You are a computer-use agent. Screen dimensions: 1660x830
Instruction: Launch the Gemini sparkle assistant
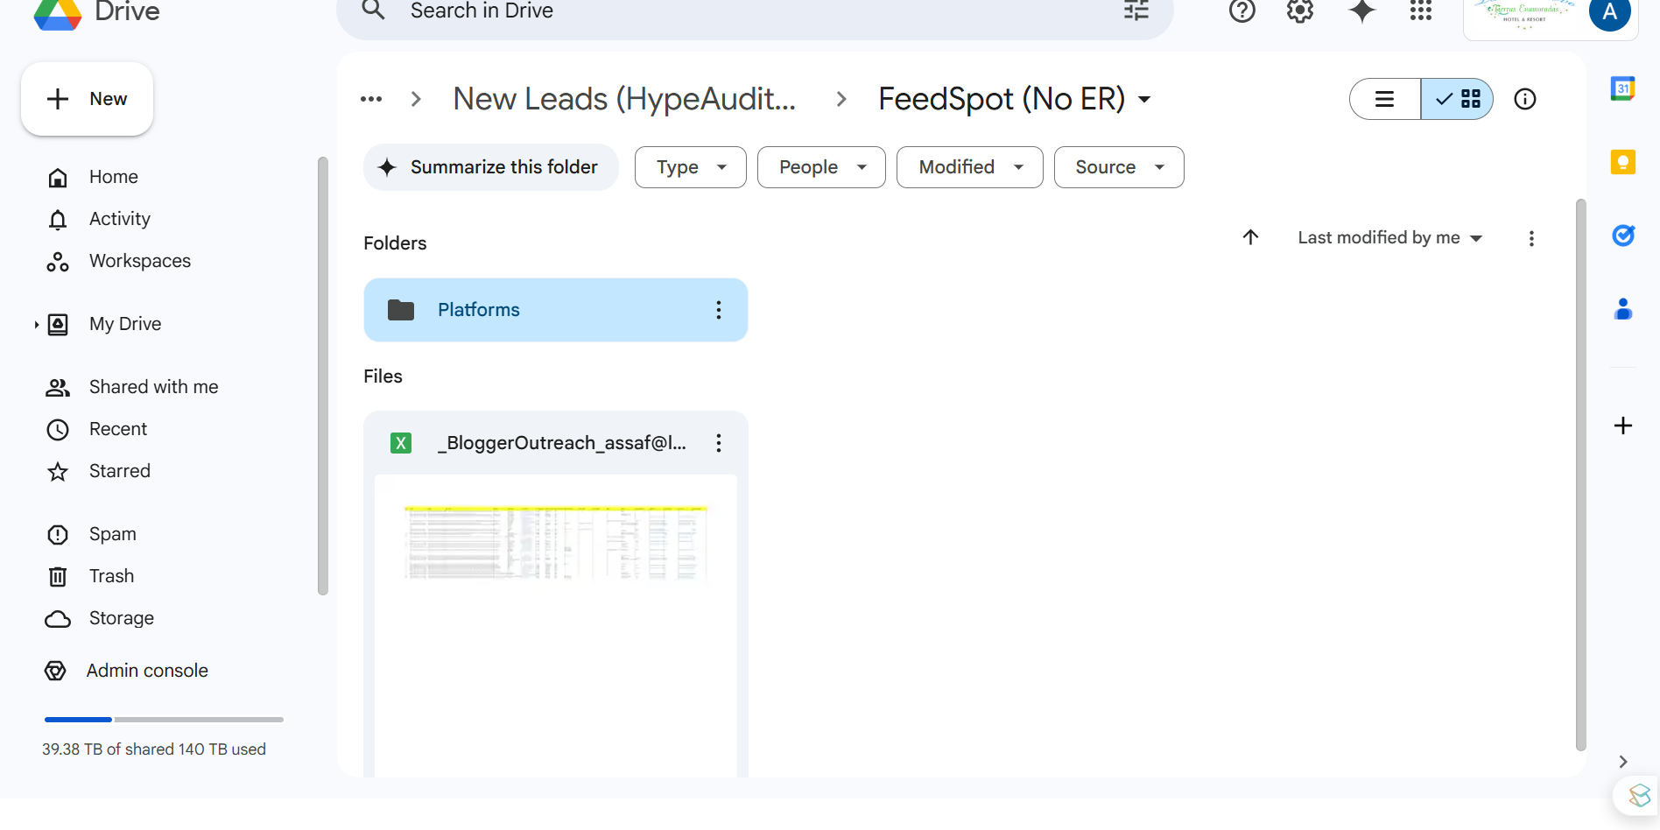(1362, 11)
